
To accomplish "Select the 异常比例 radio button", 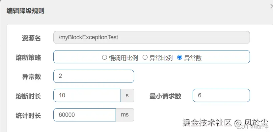I will coord(145,57).
